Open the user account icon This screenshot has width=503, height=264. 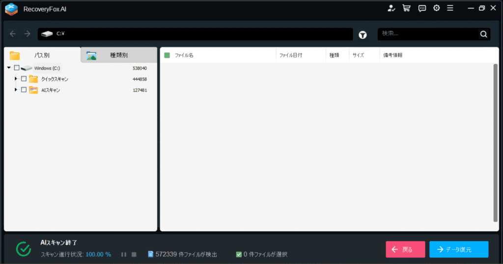pyautogui.click(x=391, y=8)
